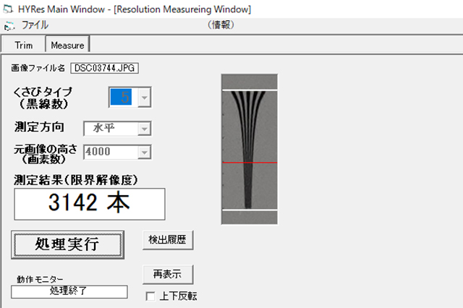Click the HYRes app icon in title bar
The image size is (463, 308).
click(x=7, y=9)
